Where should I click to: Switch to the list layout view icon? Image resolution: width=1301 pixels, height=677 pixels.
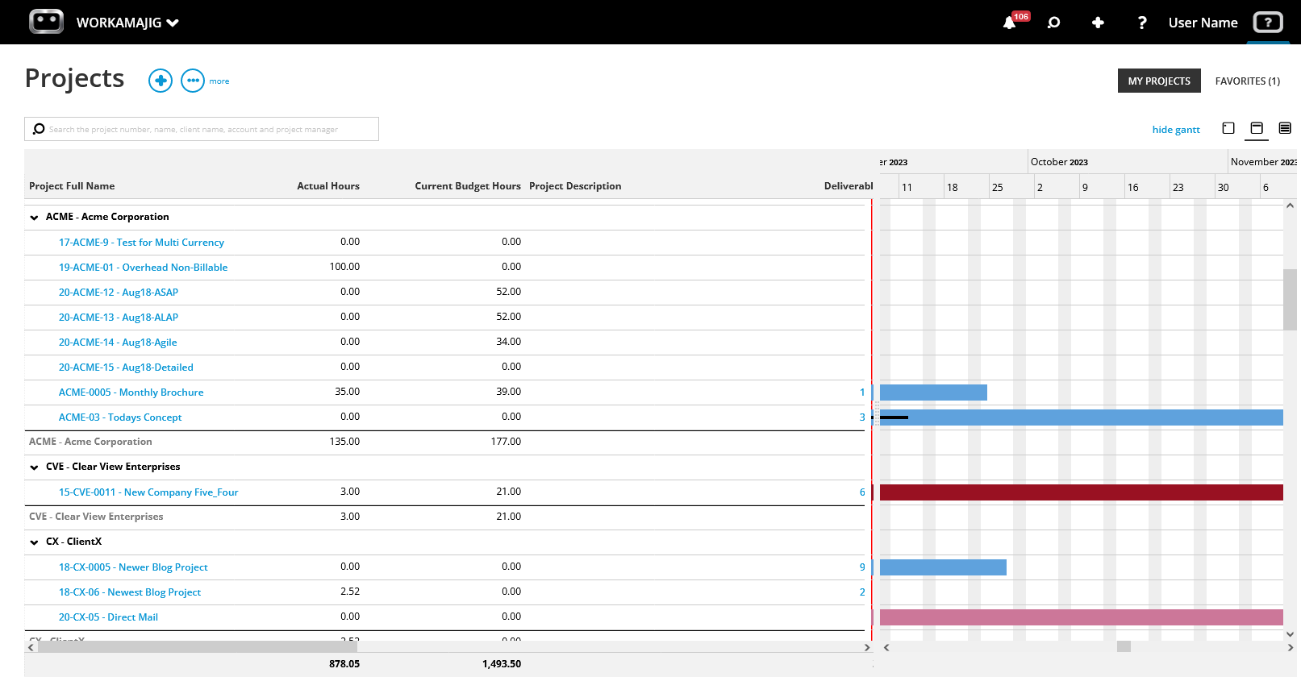coord(1285,128)
